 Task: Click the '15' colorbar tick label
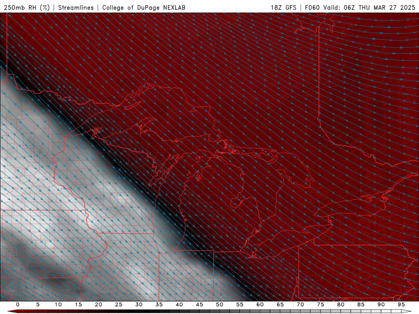coord(78,305)
